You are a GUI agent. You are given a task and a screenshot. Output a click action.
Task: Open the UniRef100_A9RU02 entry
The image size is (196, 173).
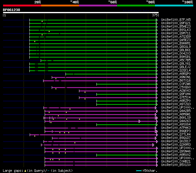[176, 155]
